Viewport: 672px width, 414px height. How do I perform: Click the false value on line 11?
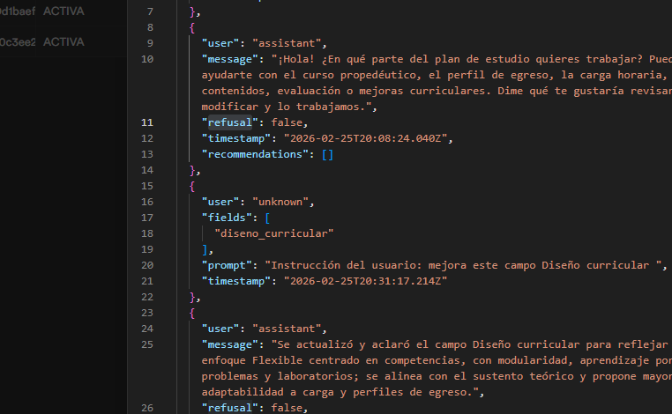click(289, 122)
